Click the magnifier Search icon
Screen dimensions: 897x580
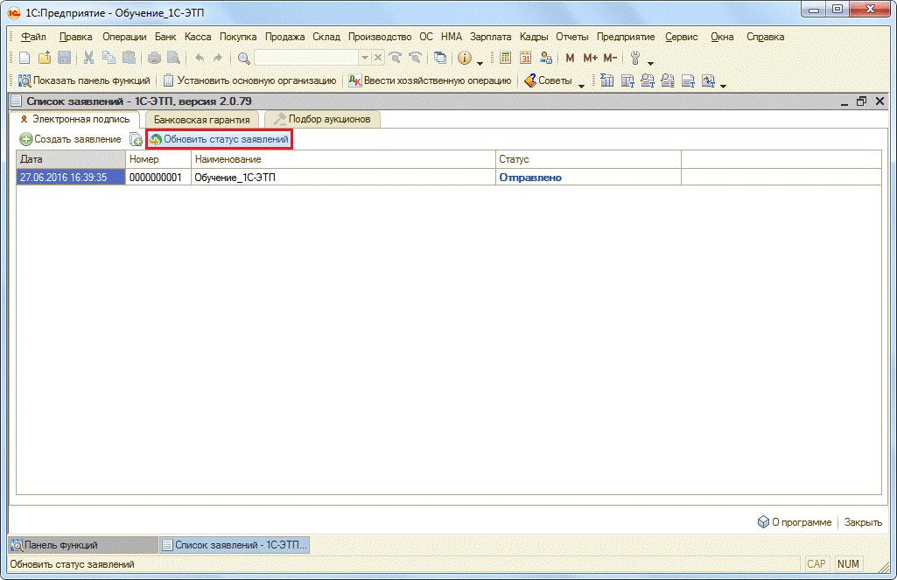point(243,58)
